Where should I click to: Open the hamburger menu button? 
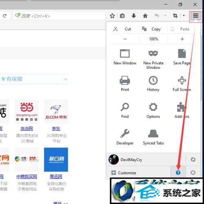point(195,16)
